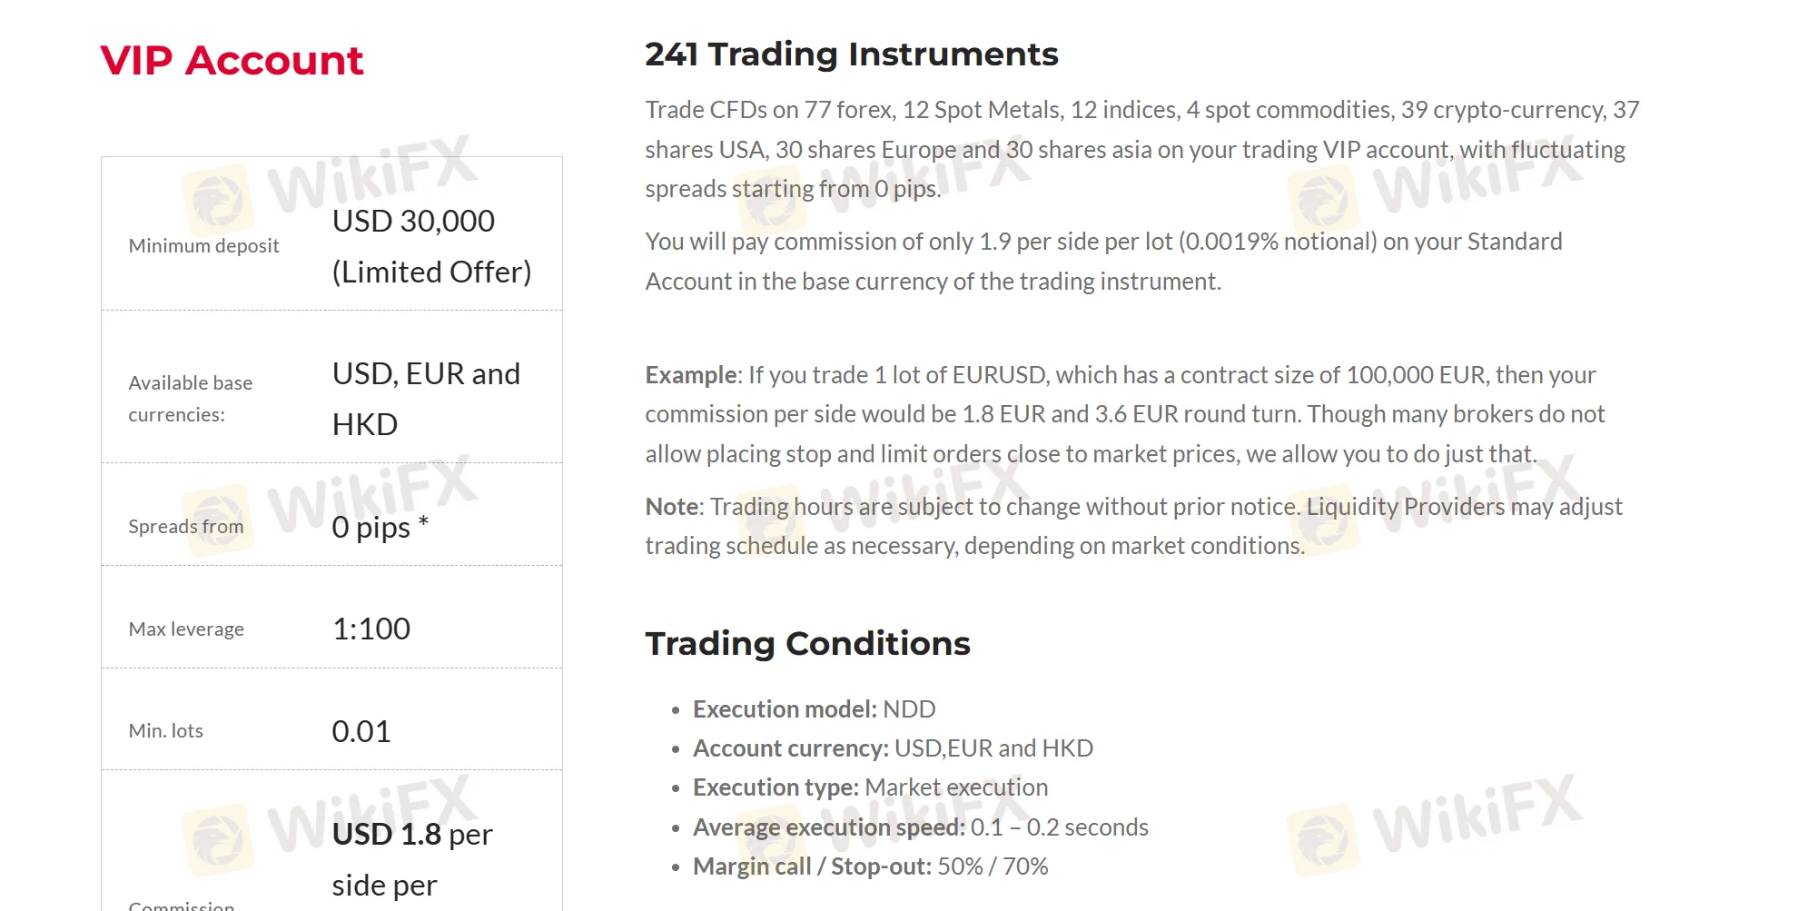Click the Max leverage label
Screen dimensions: 1798x911
pos(186,629)
